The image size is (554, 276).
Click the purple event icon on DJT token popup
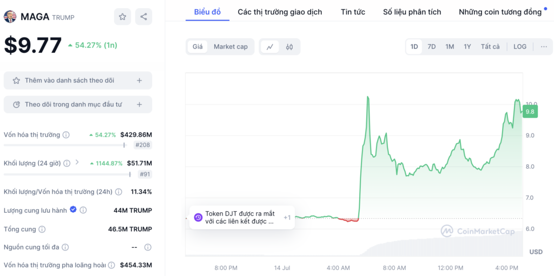(x=198, y=218)
